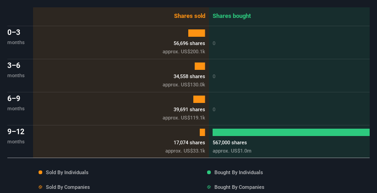Click the Sold By Companies striped legend icon
The image size is (377, 193).
(x=40, y=187)
